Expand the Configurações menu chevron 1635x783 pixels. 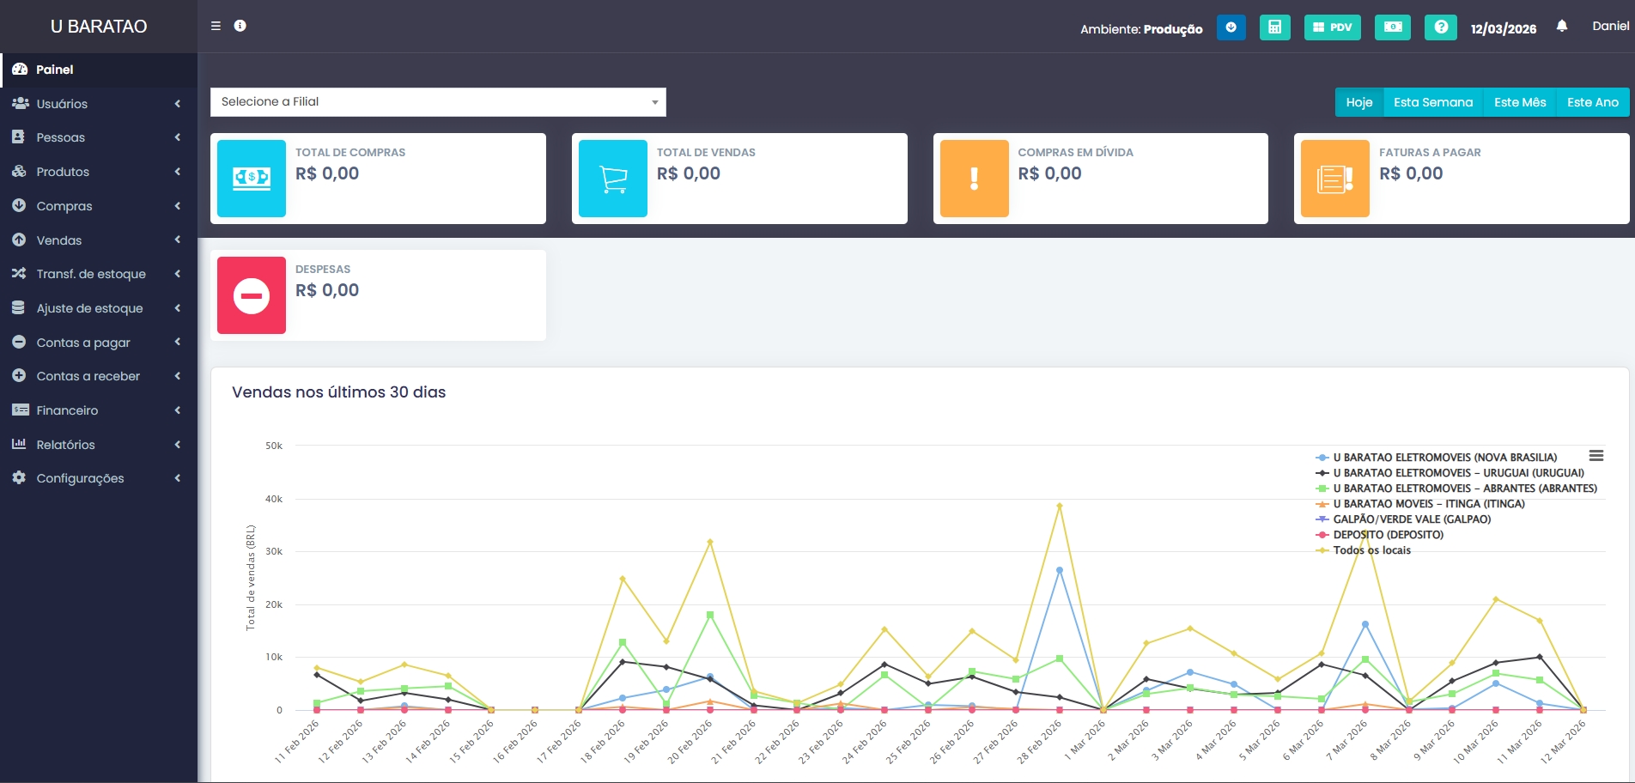click(178, 478)
